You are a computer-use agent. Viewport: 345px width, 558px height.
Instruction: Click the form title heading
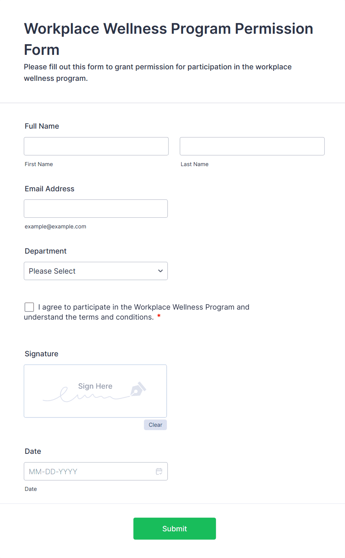point(169,39)
